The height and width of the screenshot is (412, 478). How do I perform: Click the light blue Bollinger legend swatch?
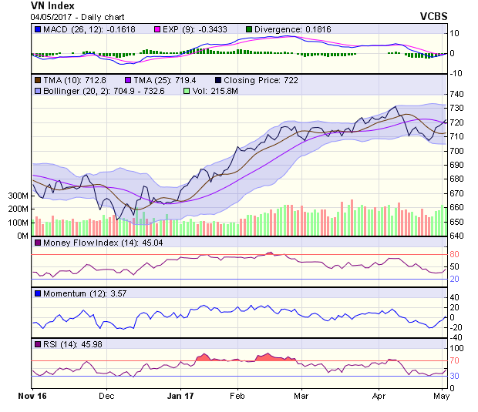(36, 91)
